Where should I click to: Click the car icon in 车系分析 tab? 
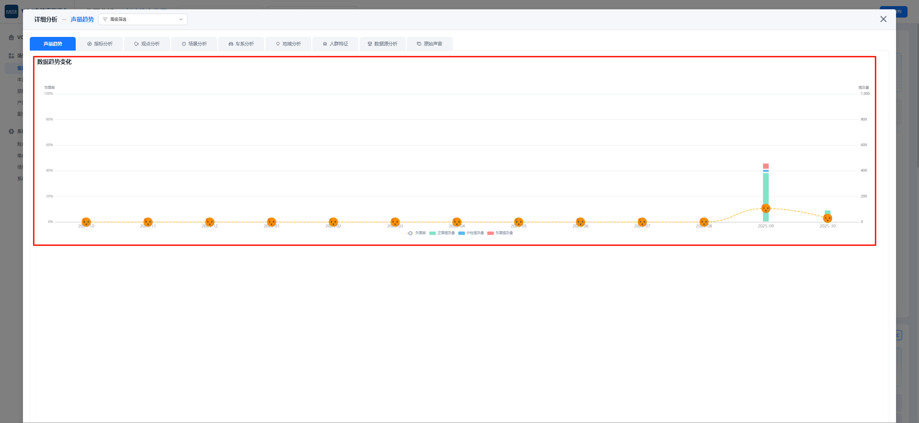(x=231, y=44)
